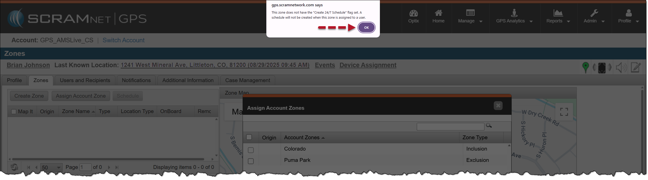The width and height of the screenshot is (648, 180).
Task: Refresh the zones grid
Action: (x=14, y=167)
